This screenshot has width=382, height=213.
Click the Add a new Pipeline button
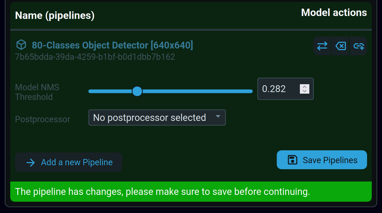[x=68, y=162]
